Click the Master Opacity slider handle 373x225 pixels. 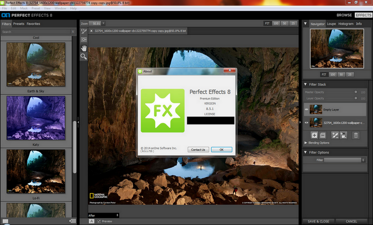[356, 92]
